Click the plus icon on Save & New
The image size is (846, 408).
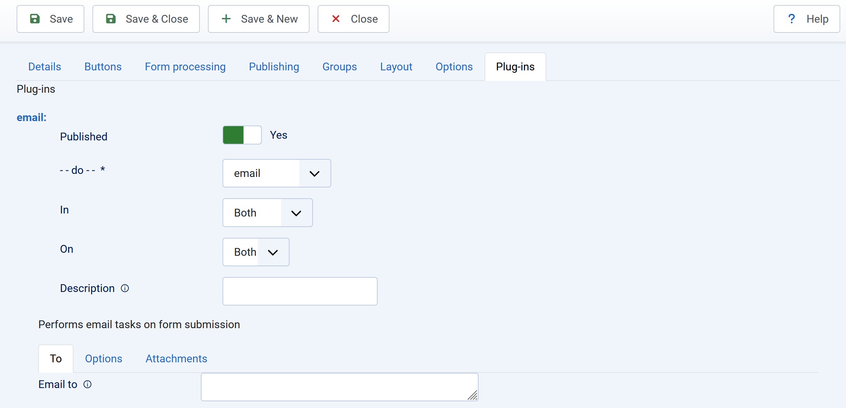click(226, 19)
